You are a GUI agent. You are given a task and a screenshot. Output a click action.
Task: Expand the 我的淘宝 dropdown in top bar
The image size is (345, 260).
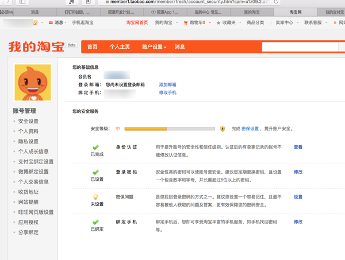[177, 22]
